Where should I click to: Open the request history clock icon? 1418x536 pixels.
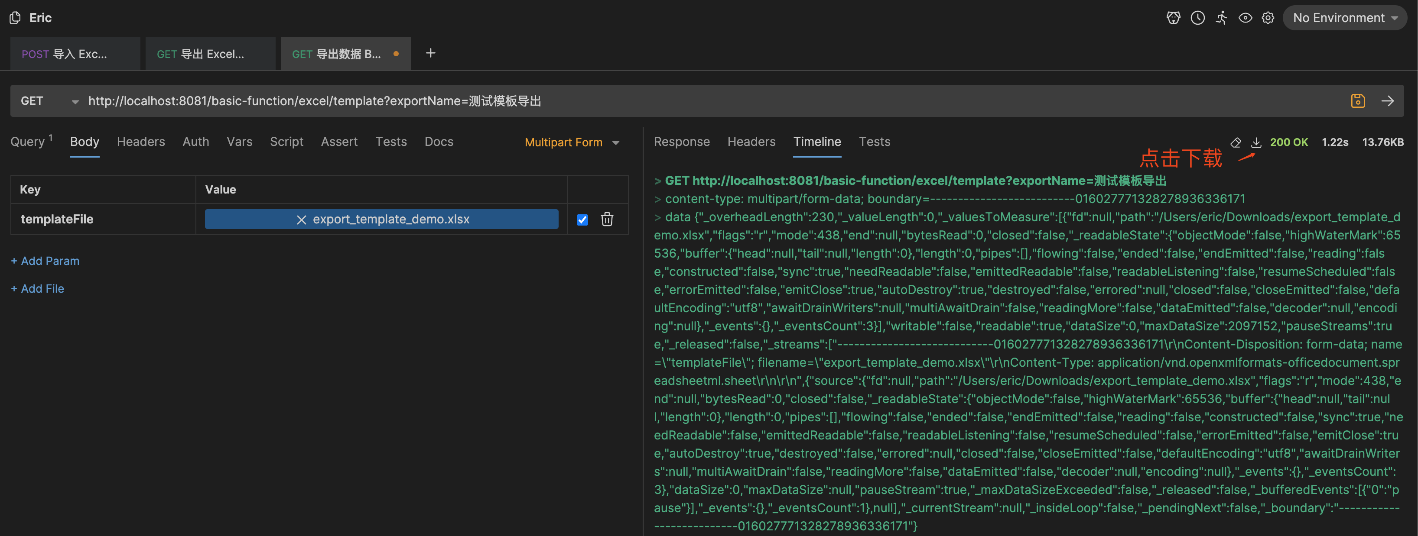point(1197,18)
